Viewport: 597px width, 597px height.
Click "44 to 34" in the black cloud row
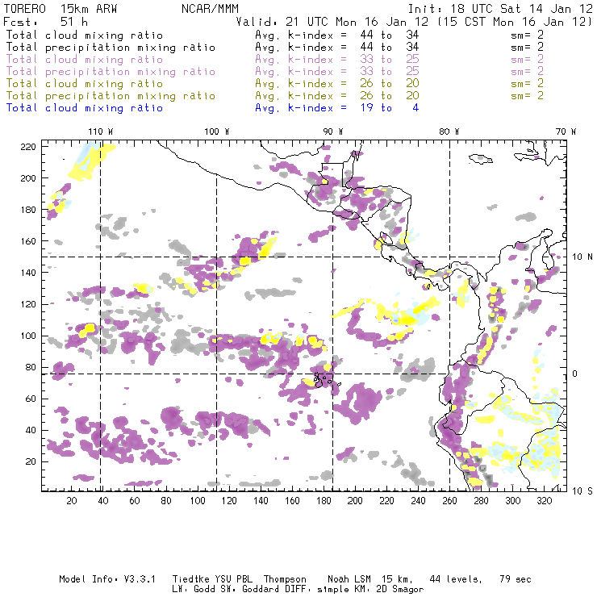[x=390, y=35]
